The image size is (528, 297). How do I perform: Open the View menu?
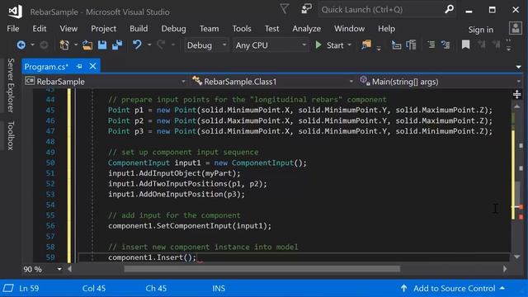[x=68, y=29]
